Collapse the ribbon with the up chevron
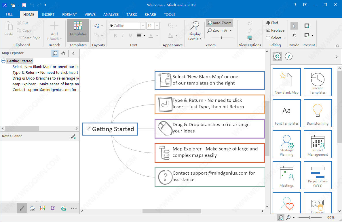 (x=337, y=46)
